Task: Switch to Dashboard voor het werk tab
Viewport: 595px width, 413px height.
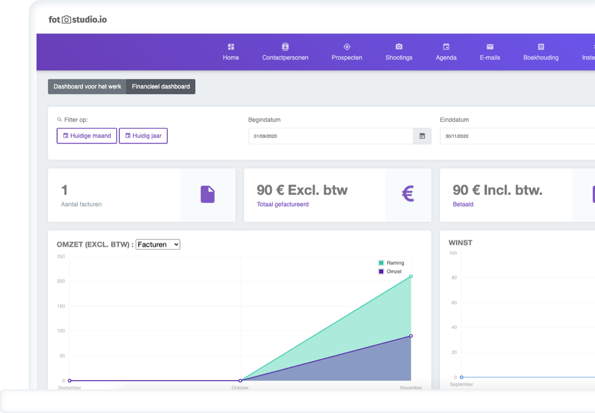Action: (x=87, y=87)
